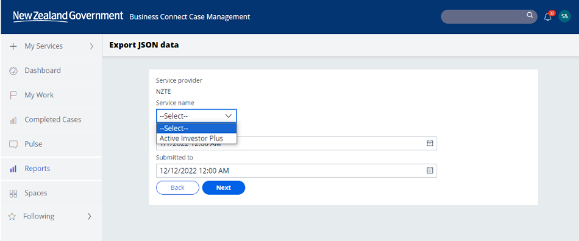This screenshot has height=241, width=579.
Task: Open calendar picker for Submitted from field
Action: point(430,143)
